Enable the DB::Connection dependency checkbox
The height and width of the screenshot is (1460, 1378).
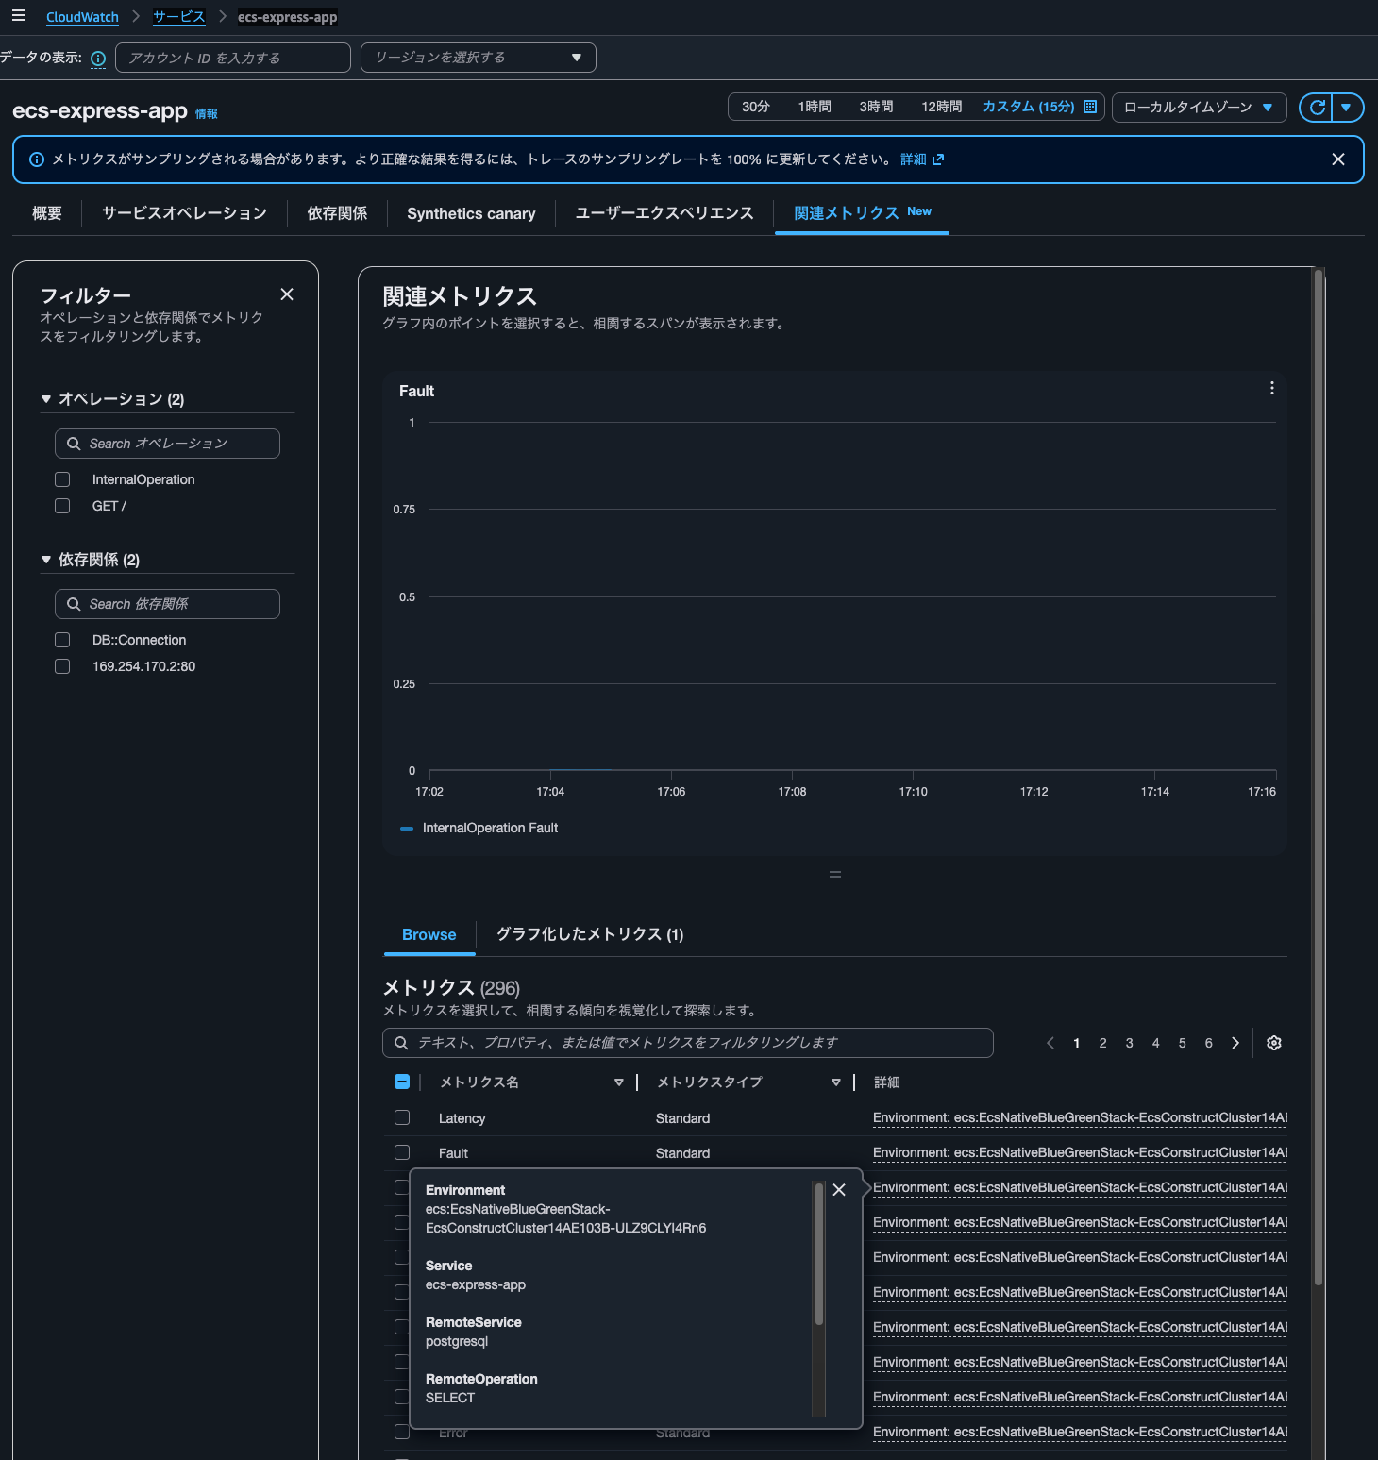pyautogui.click(x=62, y=640)
